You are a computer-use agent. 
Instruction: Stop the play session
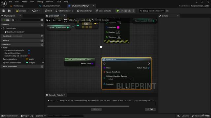click(x=125, y=11)
